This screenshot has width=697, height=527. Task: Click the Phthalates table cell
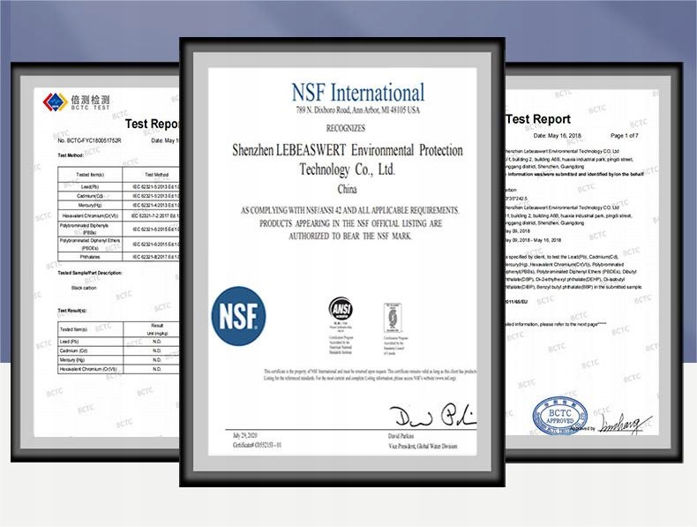coord(90,257)
